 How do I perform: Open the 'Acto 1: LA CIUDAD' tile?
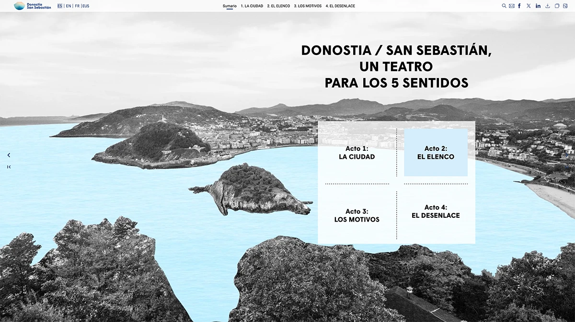[357, 153]
